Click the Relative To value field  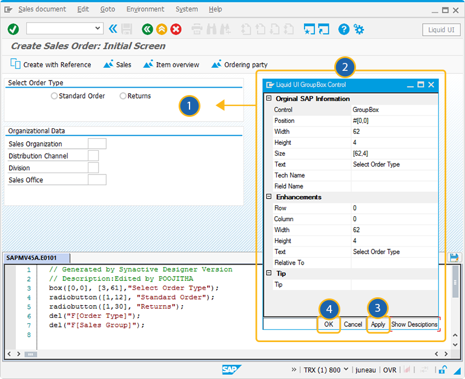coord(394,262)
